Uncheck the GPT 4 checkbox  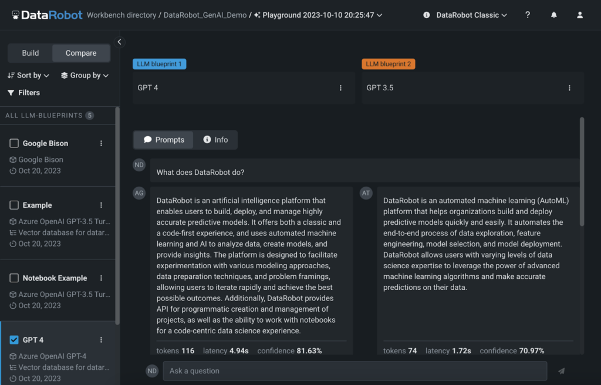14,340
